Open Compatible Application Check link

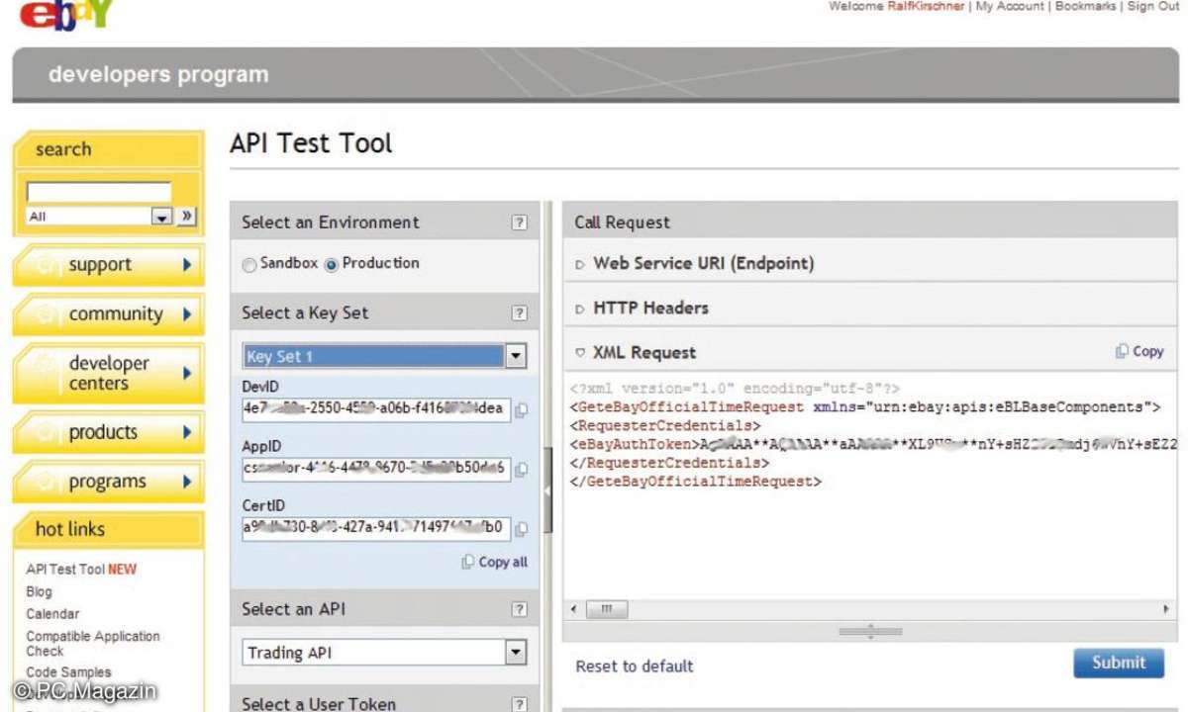coord(93,644)
